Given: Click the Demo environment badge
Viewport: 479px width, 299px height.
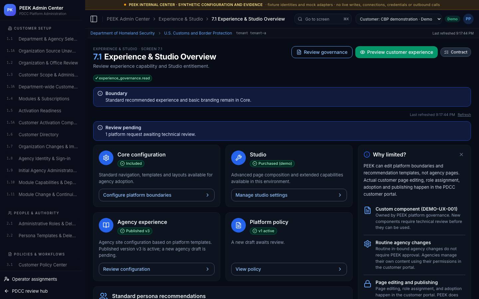Looking at the screenshot, I should [452, 19].
